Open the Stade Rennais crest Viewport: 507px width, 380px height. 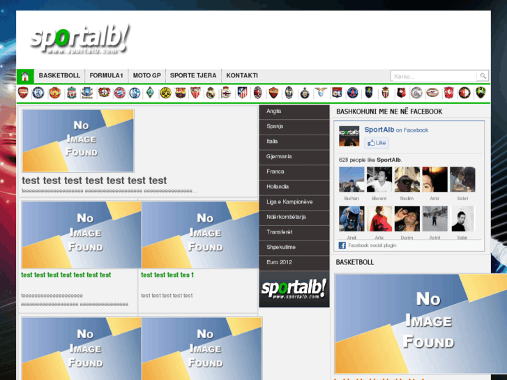[x=401, y=93]
